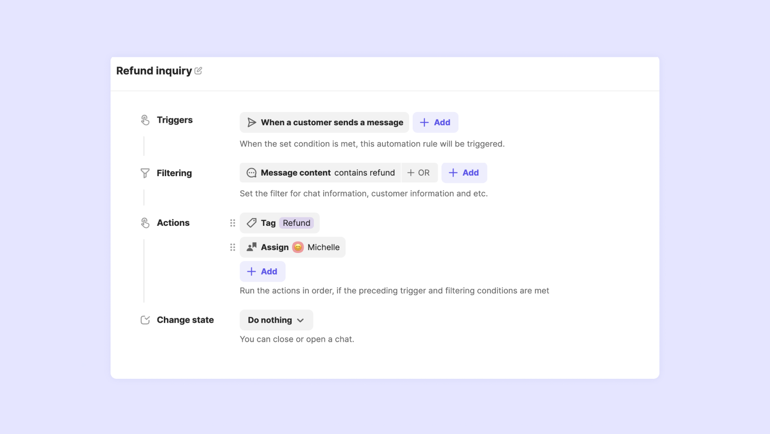Select the purple Refund tag label
This screenshot has width=770, height=434.
point(297,223)
